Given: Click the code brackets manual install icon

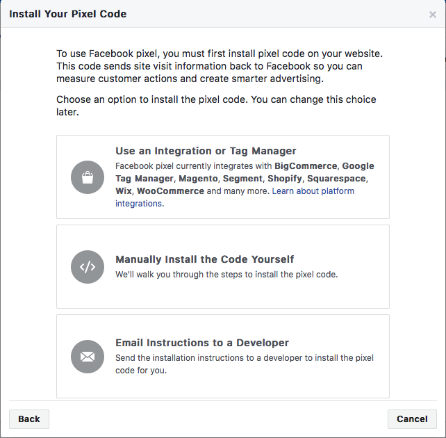Looking at the screenshot, I should tap(88, 267).
